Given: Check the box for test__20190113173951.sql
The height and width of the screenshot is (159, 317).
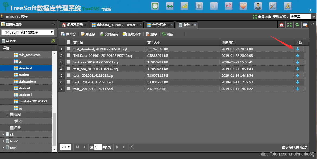Looking at the screenshot, I should click(68, 82).
